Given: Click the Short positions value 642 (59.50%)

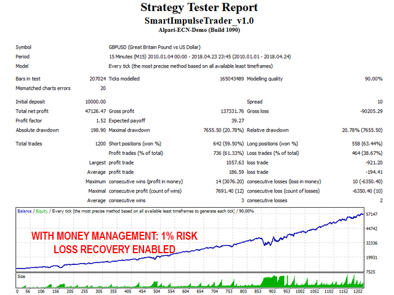Looking at the screenshot, I should 228,144.
